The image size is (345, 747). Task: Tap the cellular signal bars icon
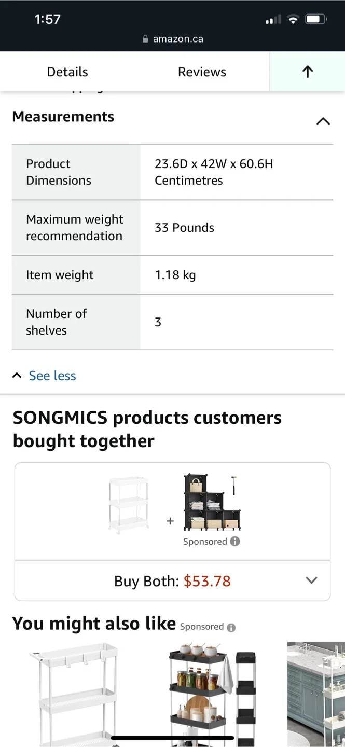pyautogui.click(x=272, y=19)
